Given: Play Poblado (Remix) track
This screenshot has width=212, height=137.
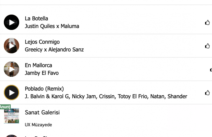Looking at the screenshot, I should click(11, 92).
